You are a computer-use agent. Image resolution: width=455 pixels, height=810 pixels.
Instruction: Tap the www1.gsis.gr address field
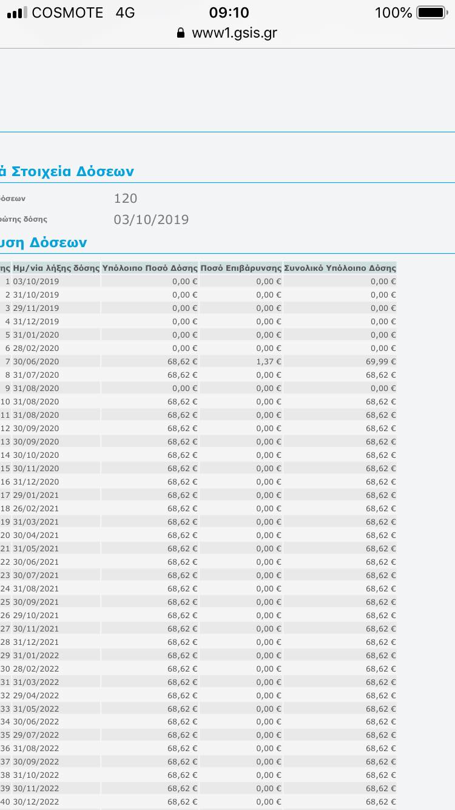[x=234, y=33]
